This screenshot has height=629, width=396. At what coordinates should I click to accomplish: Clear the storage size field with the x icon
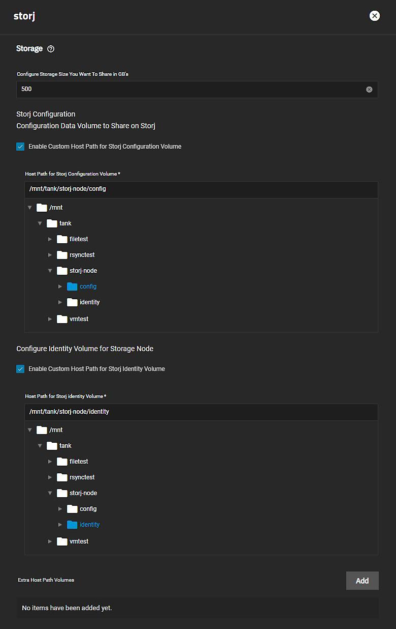369,89
